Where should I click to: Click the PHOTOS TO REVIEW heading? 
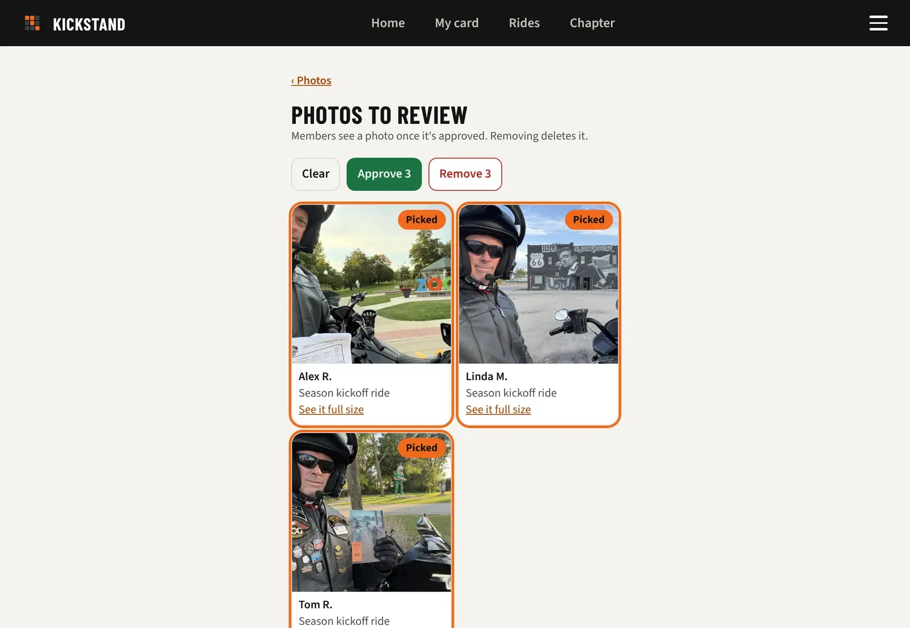click(x=379, y=115)
